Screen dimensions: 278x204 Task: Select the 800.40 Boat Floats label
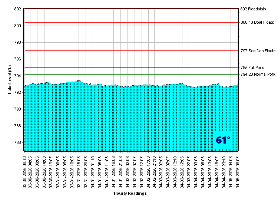pos(257,22)
